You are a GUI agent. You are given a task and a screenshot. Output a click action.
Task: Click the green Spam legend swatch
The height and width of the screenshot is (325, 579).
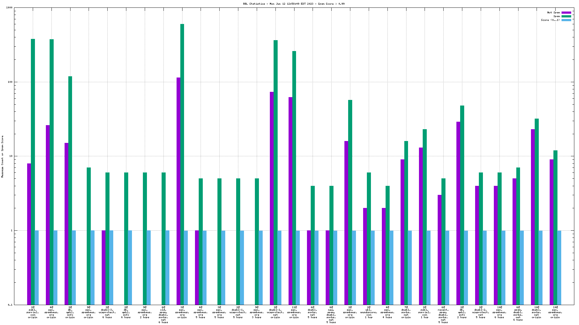566,16
